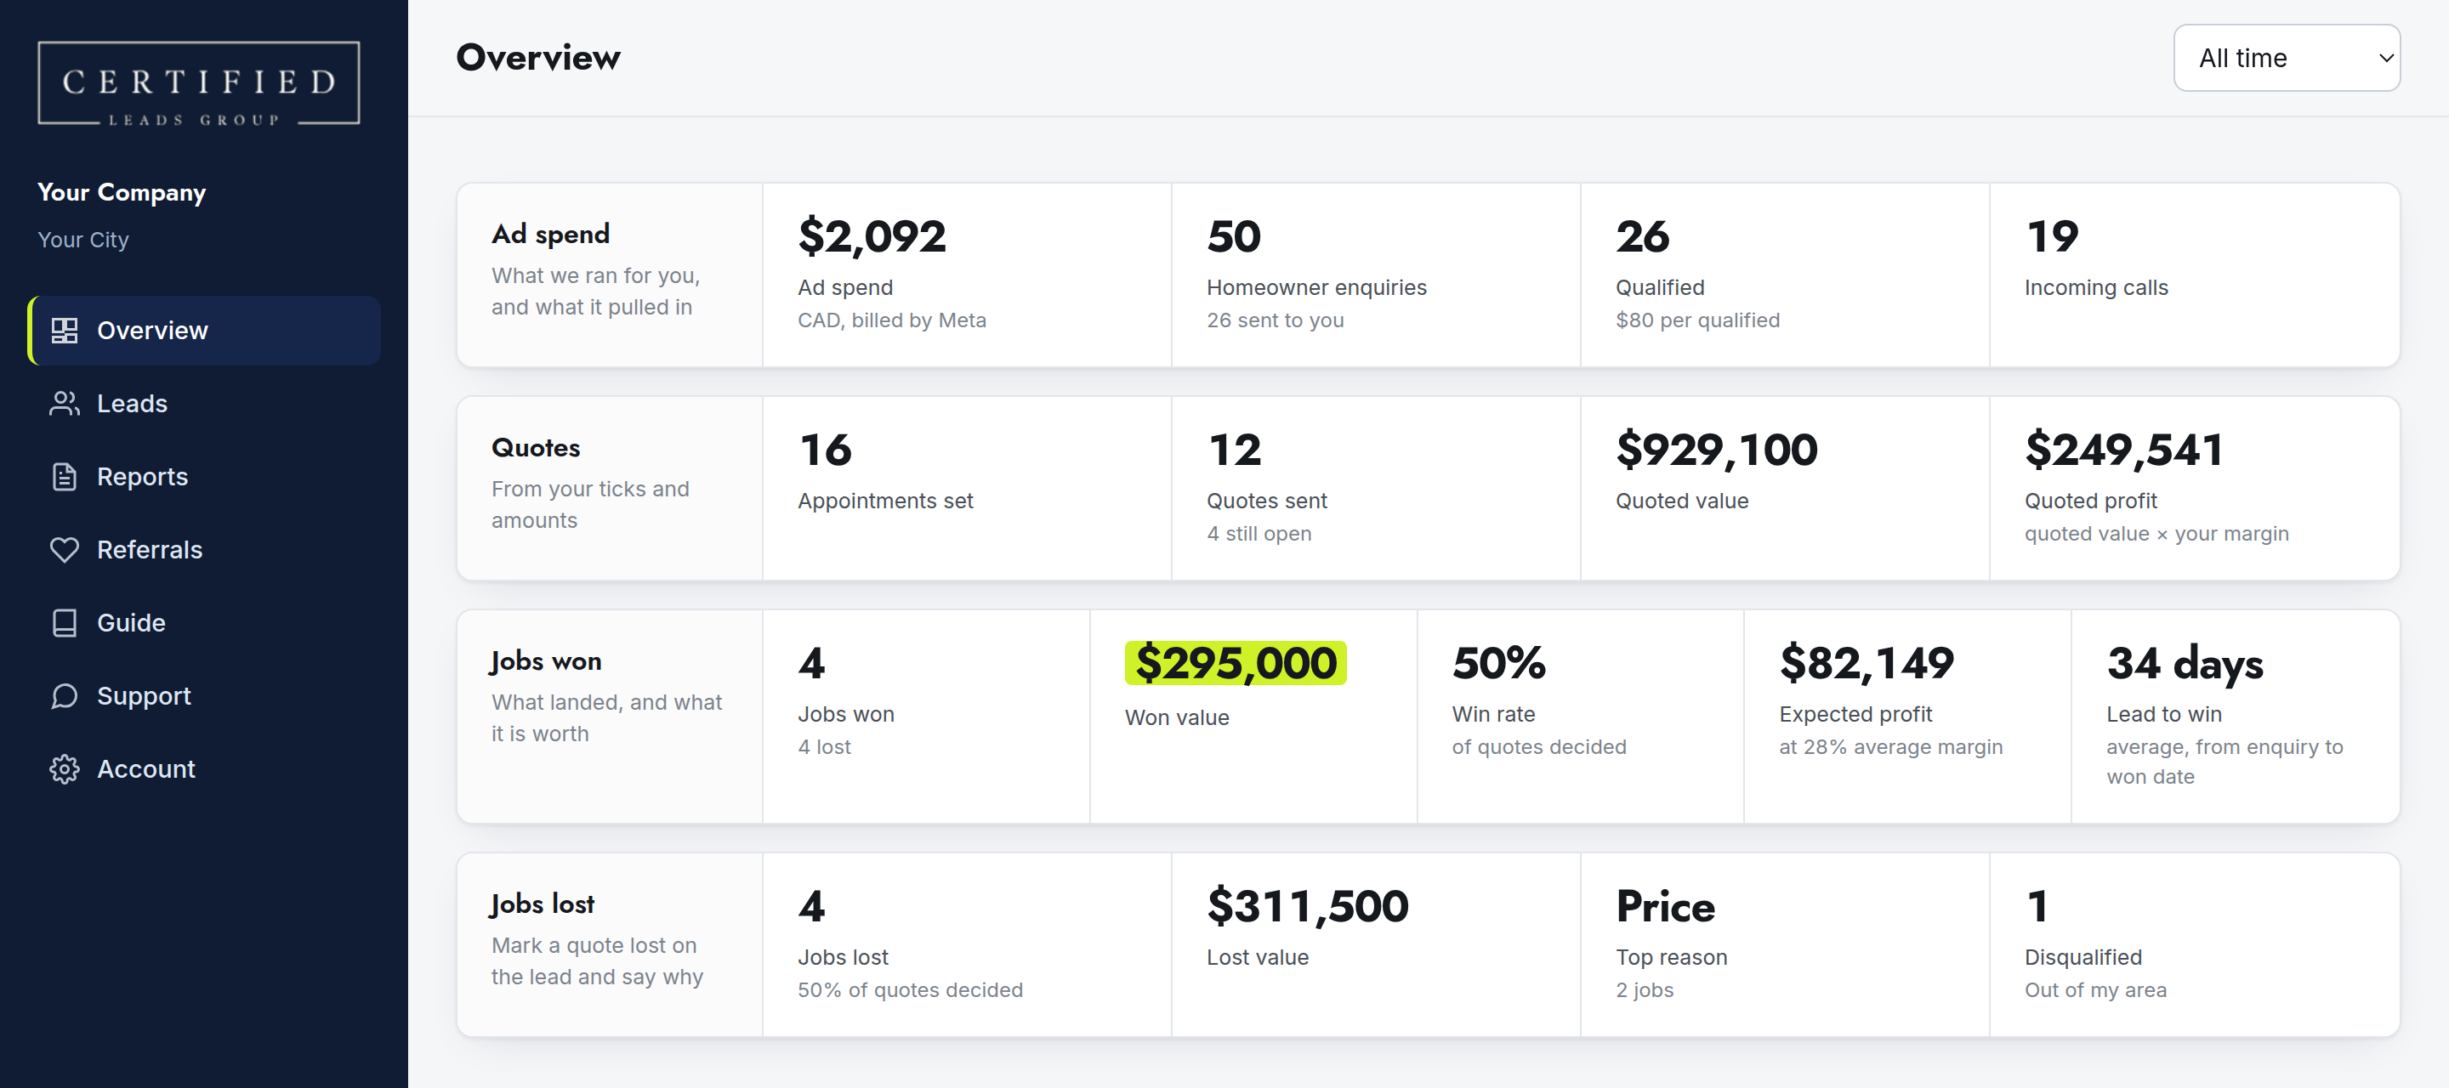The image size is (2449, 1088).
Task: Select the Overview label in sidebar
Action: (152, 331)
